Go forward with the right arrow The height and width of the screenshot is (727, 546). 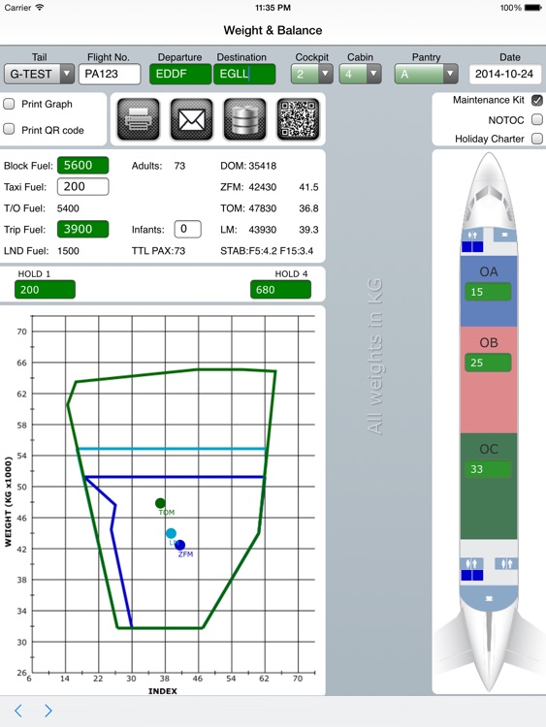tap(48, 711)
